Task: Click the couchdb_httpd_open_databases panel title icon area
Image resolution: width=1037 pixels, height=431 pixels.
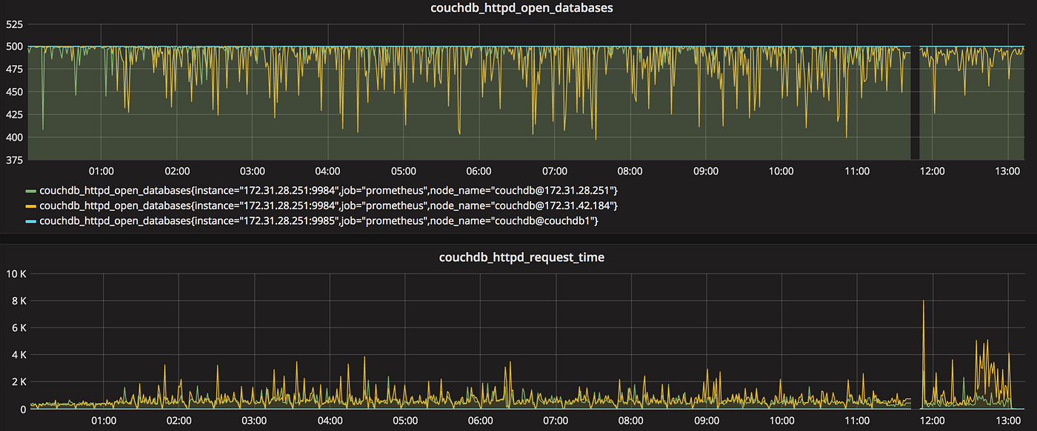Action: pyautogui.click(x=521, y=8)
